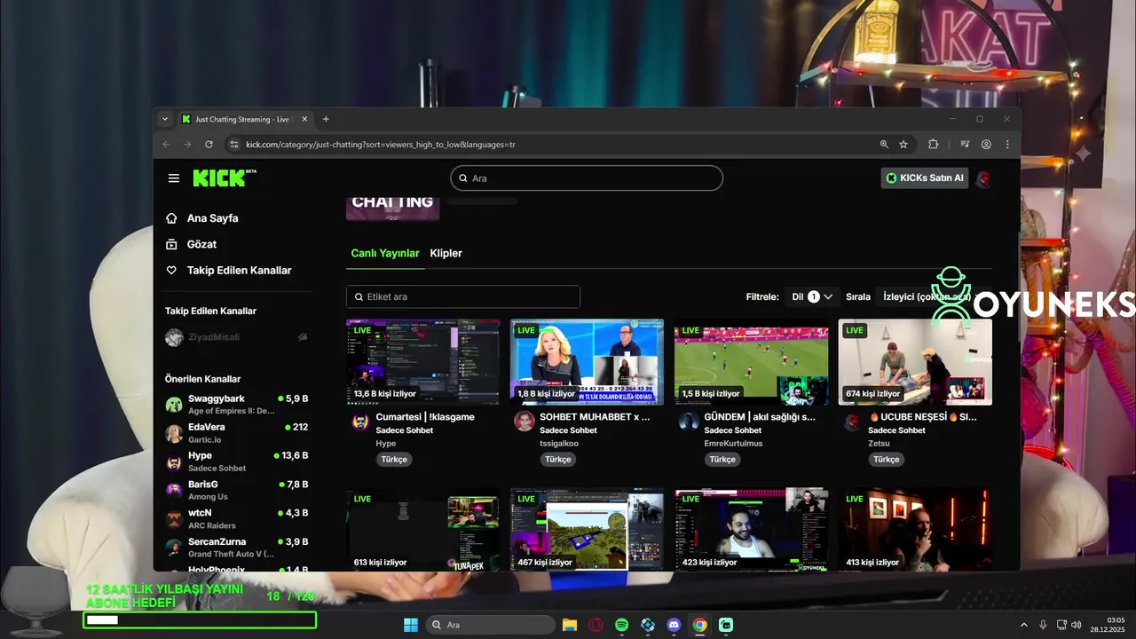The height and width of the screenshot is (639, 1136).
Task: Switch to the Canlı Yayınlar tab
Action: (x=385, y=253)
